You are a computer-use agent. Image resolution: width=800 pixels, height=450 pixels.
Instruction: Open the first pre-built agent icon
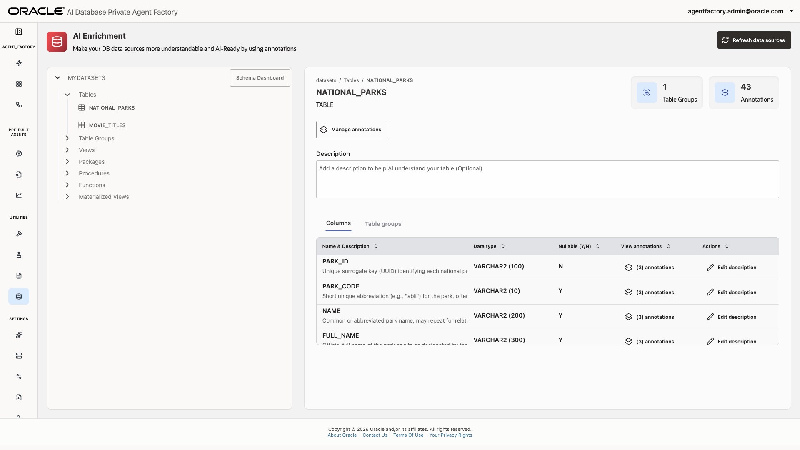point(19,154)
